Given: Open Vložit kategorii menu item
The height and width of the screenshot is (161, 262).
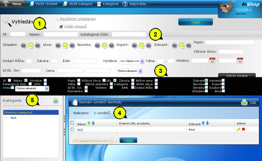Looking at the screenshot, I should (77, 4).
